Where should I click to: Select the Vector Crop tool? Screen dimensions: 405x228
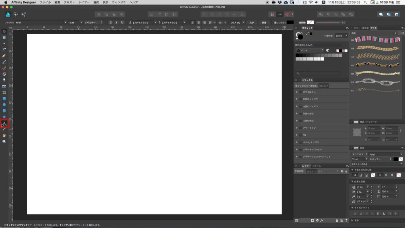click(4, 93)
